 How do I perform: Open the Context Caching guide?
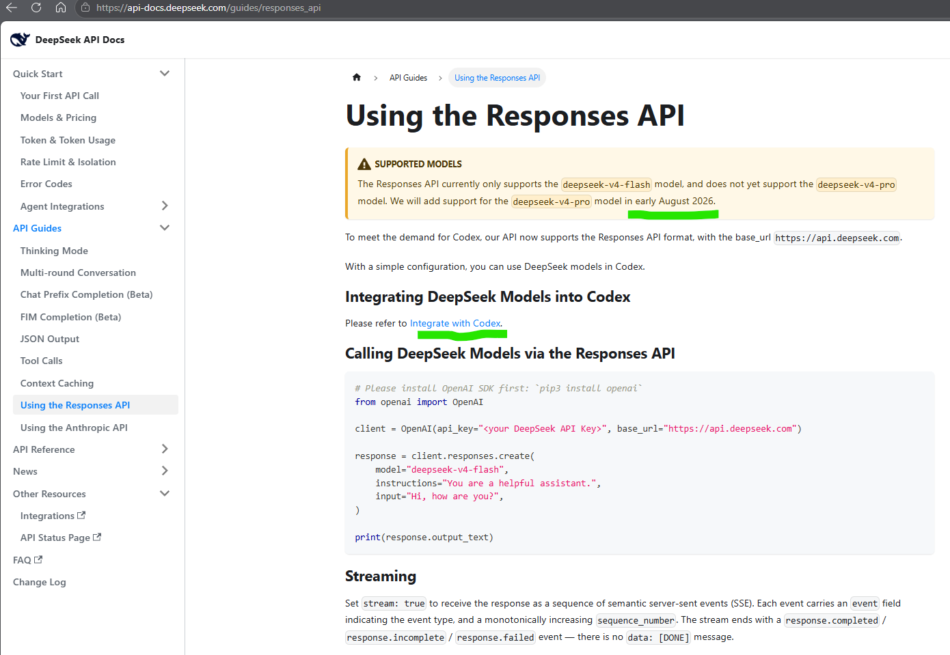[x=57, y=383]
